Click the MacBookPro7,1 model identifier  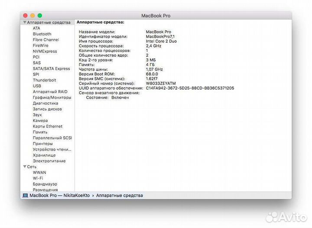click(160, 36)
